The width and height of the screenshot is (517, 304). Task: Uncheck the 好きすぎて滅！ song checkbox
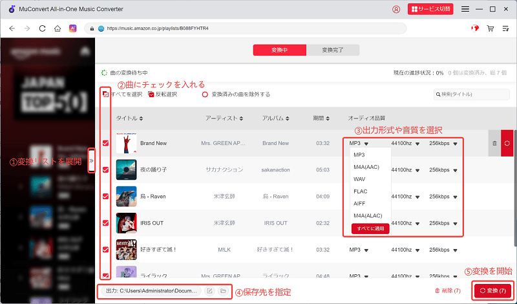(105, 250)
